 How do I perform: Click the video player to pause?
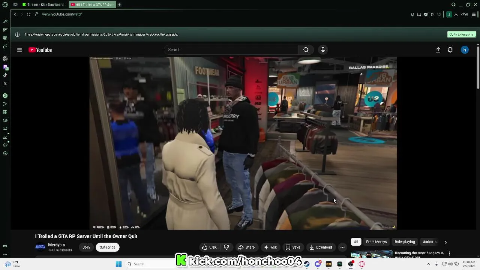243,143
